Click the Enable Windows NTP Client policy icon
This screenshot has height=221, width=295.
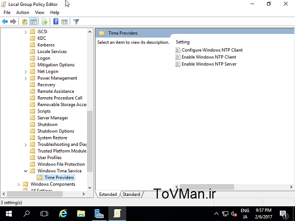pyautogui.click(x=178, y=57)
